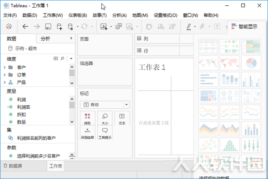Click the 详细信息 marks card button

88,133
